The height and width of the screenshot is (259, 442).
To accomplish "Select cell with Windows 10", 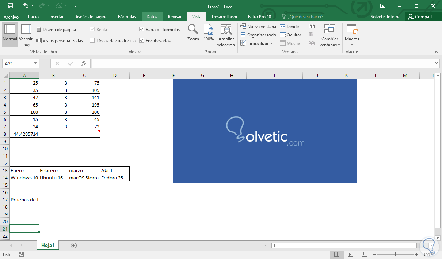I will pos(24,178).
